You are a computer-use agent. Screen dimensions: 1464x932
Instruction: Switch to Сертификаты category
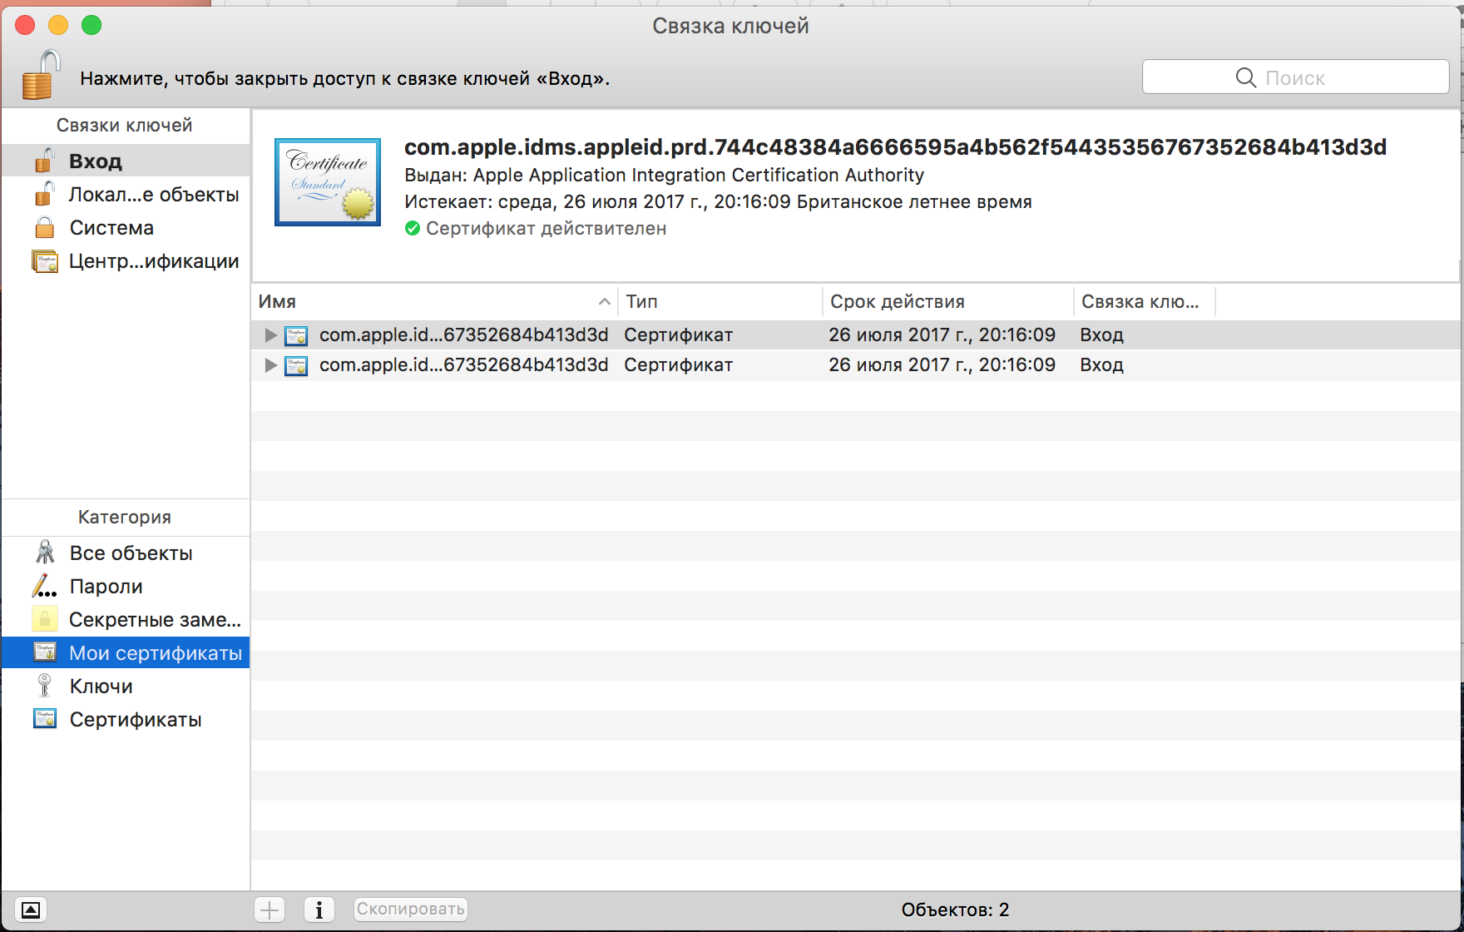(x=135, y=720)
